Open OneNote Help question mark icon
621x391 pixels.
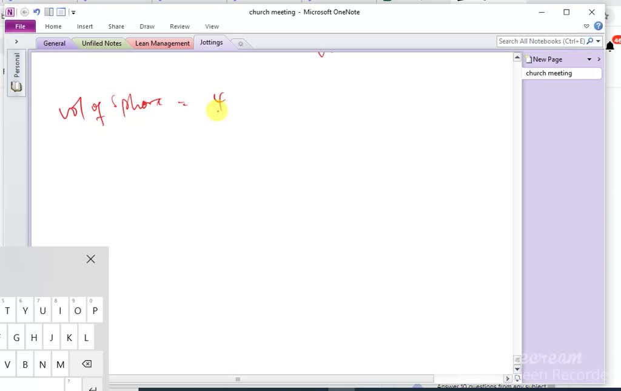[x=599, y=26]
